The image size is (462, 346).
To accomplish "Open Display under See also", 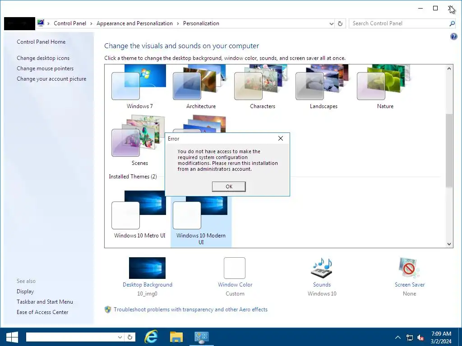I will click(x=25, y=291).
